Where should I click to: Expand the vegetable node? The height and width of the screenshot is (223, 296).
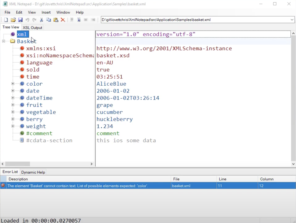click(13, 112)
